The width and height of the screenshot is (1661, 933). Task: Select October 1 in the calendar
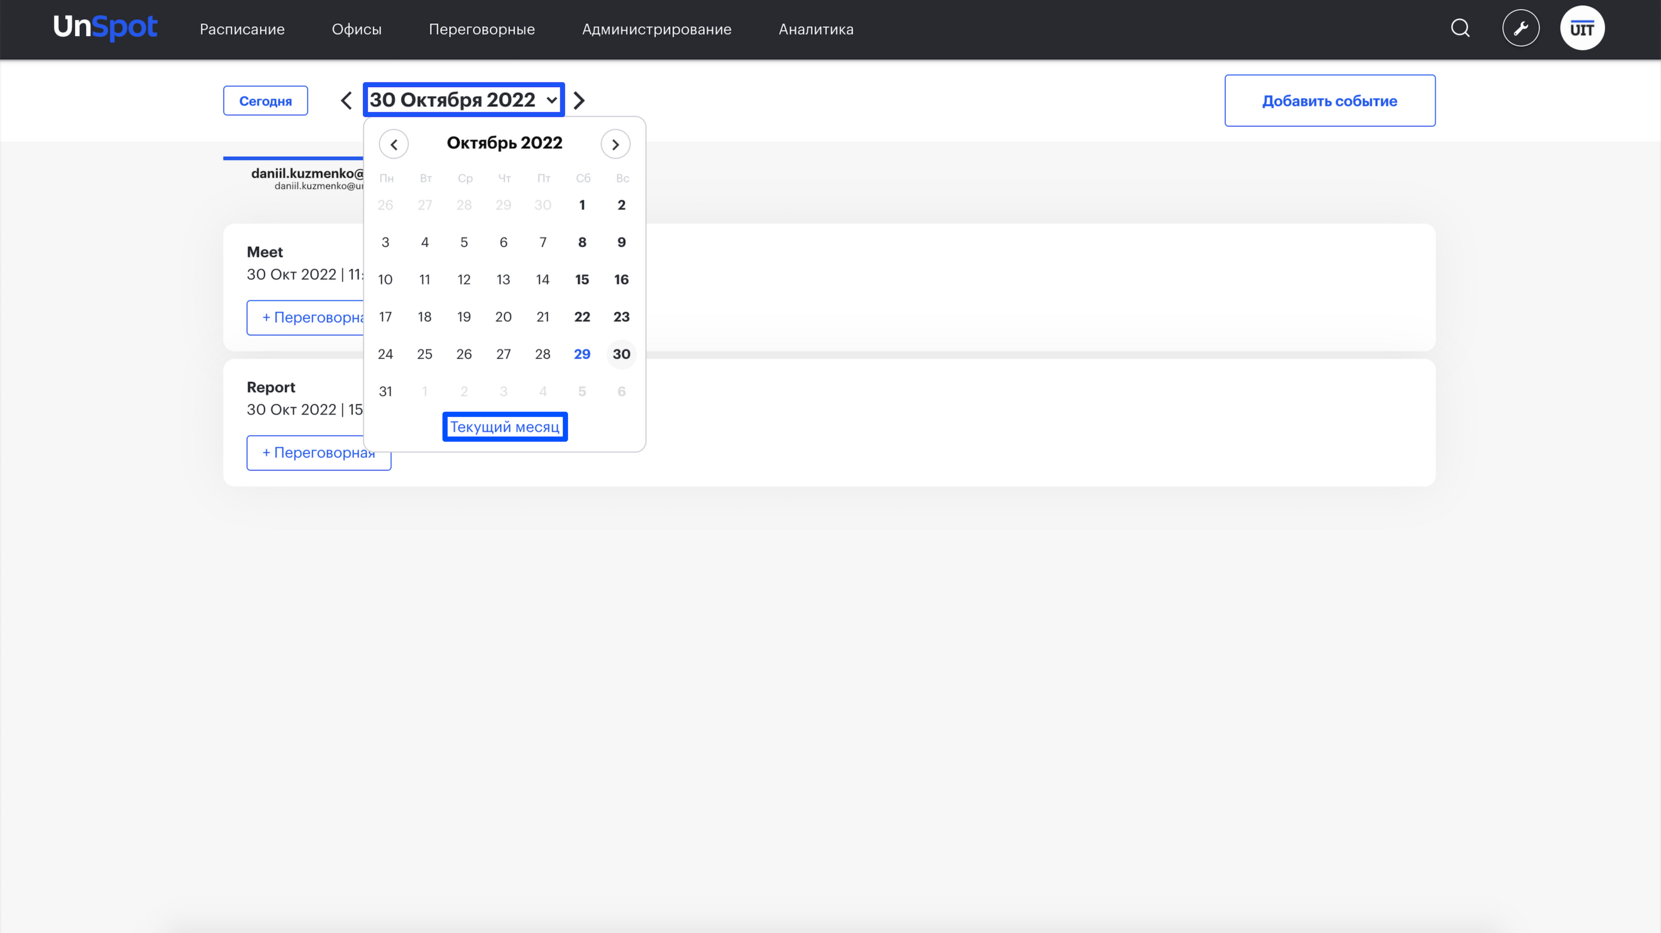point(582,205)
